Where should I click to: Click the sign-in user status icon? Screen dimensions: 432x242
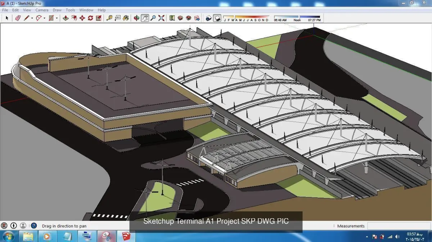click(23, 226)
